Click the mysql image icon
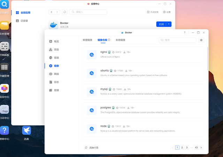 click(x=92, y=92)
